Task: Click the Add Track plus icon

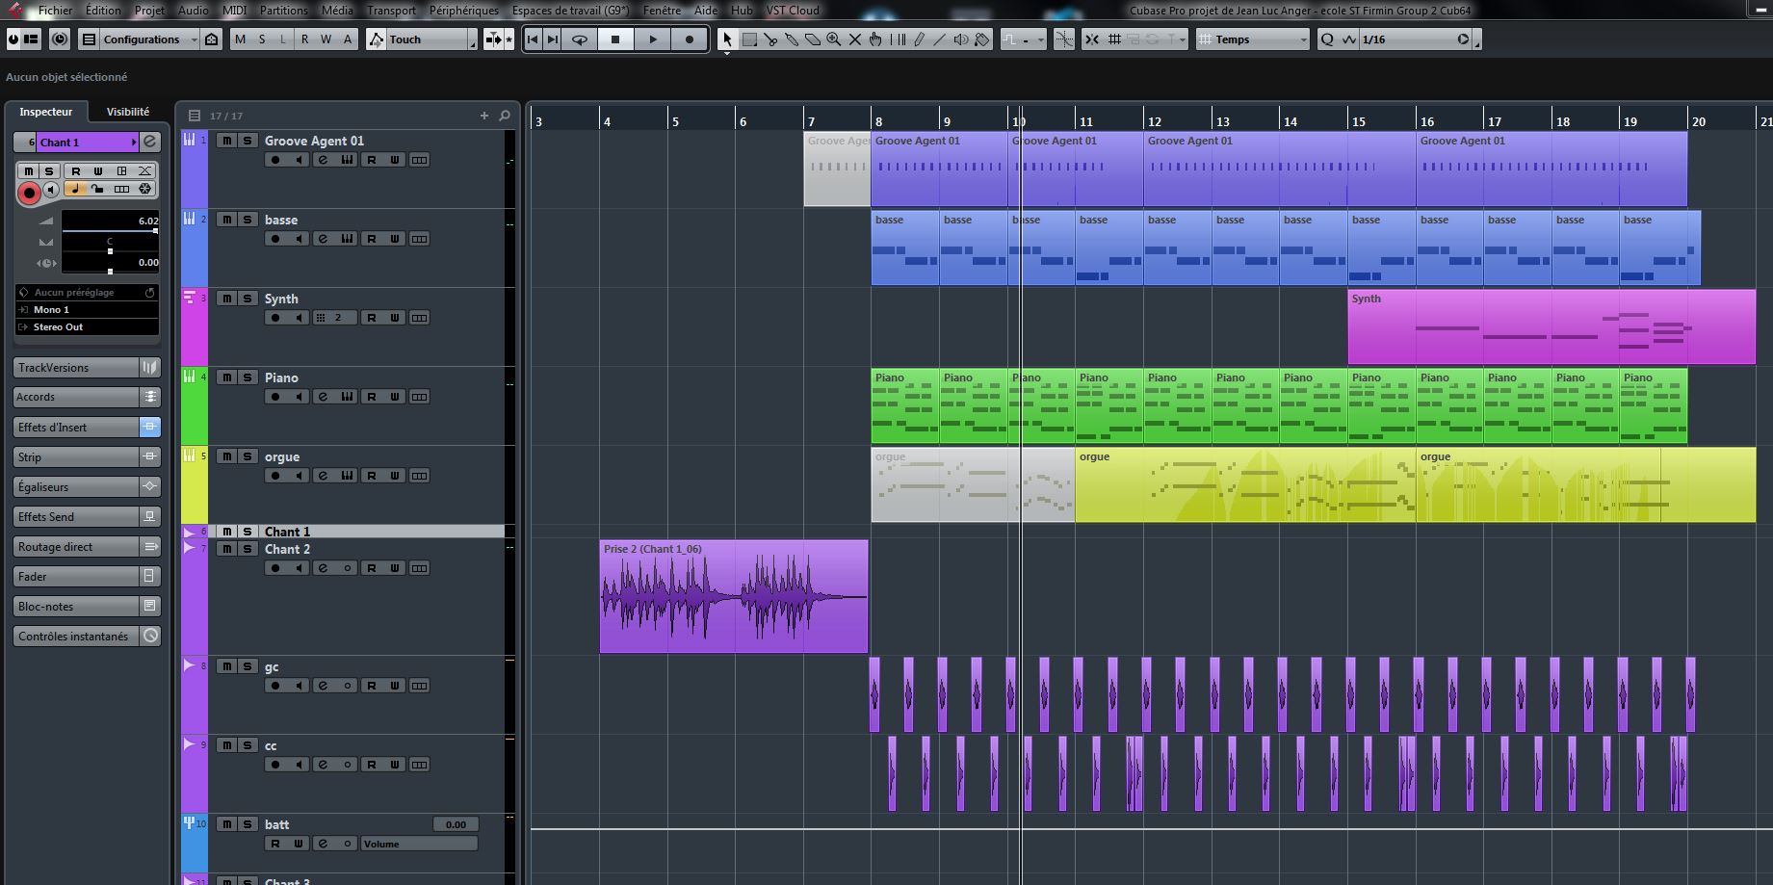Action: point(484,116)
